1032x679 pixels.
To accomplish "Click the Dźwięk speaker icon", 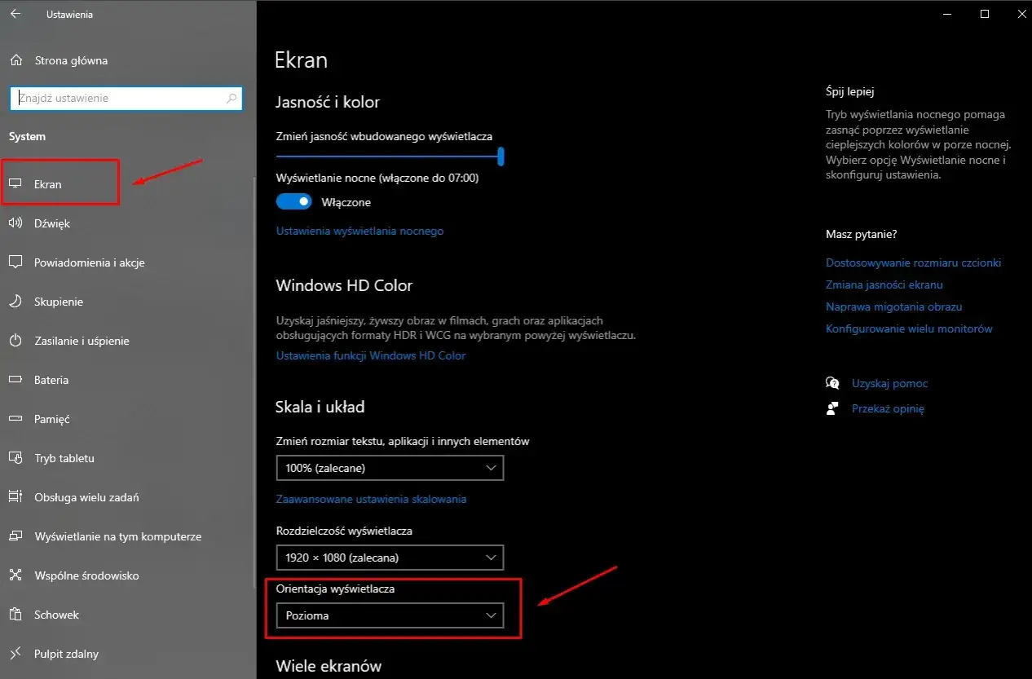I will [x=15, y=223].
